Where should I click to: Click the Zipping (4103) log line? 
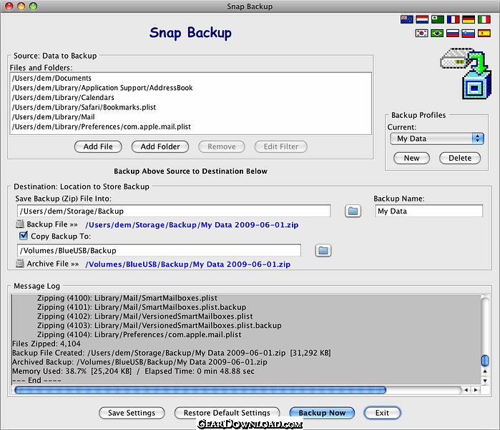[160, 326]
